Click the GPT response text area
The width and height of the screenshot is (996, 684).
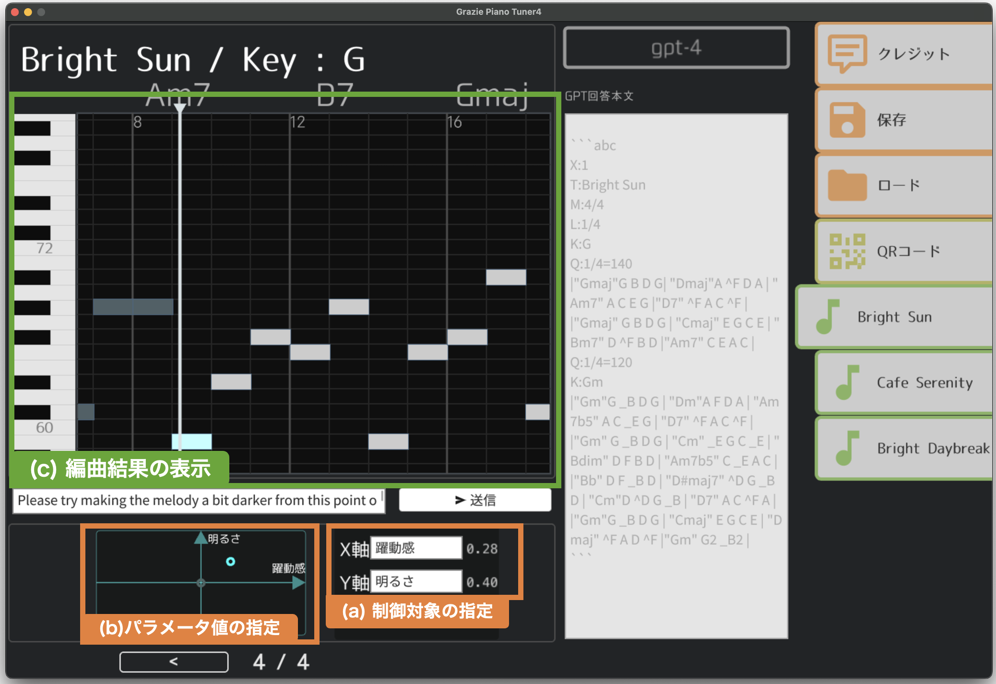click(676, 374)
